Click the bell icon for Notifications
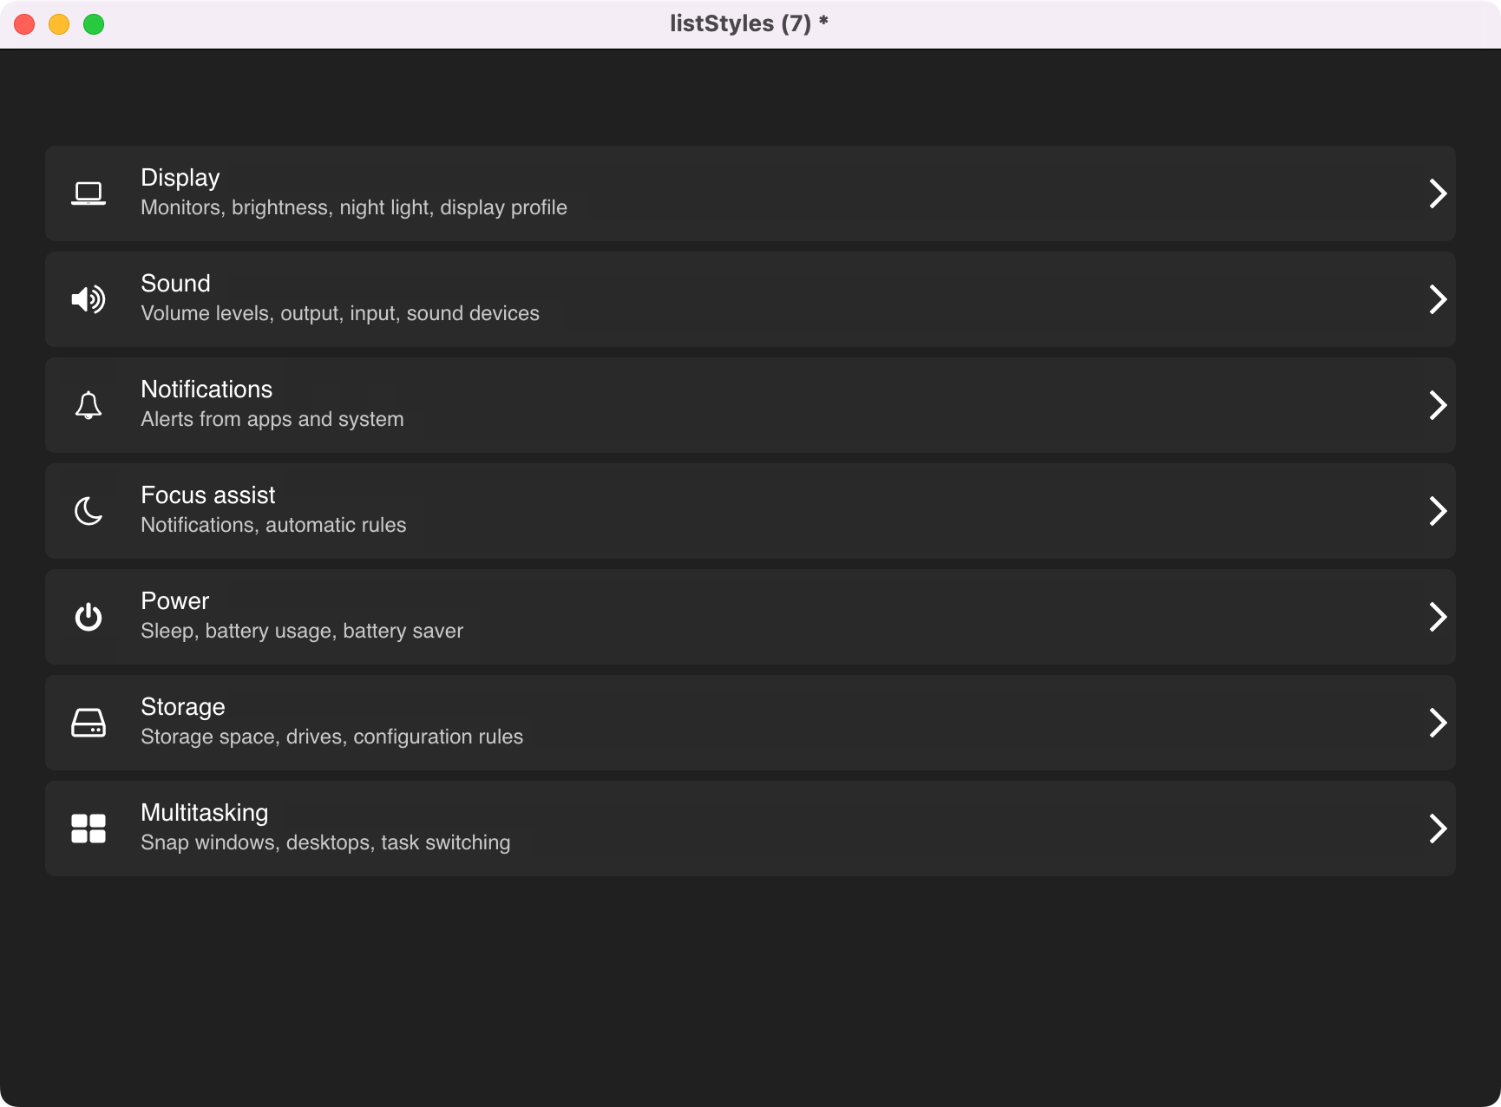The width and height of the screenshot is (1501, 1107). click(88, 405)
